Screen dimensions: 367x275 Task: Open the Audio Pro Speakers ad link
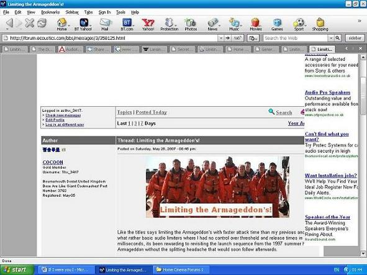[327, 92]
